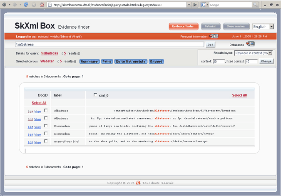Click Edit for the man-of-war bird row
Viewport: 281px width, 196px height.
(30, 142)
